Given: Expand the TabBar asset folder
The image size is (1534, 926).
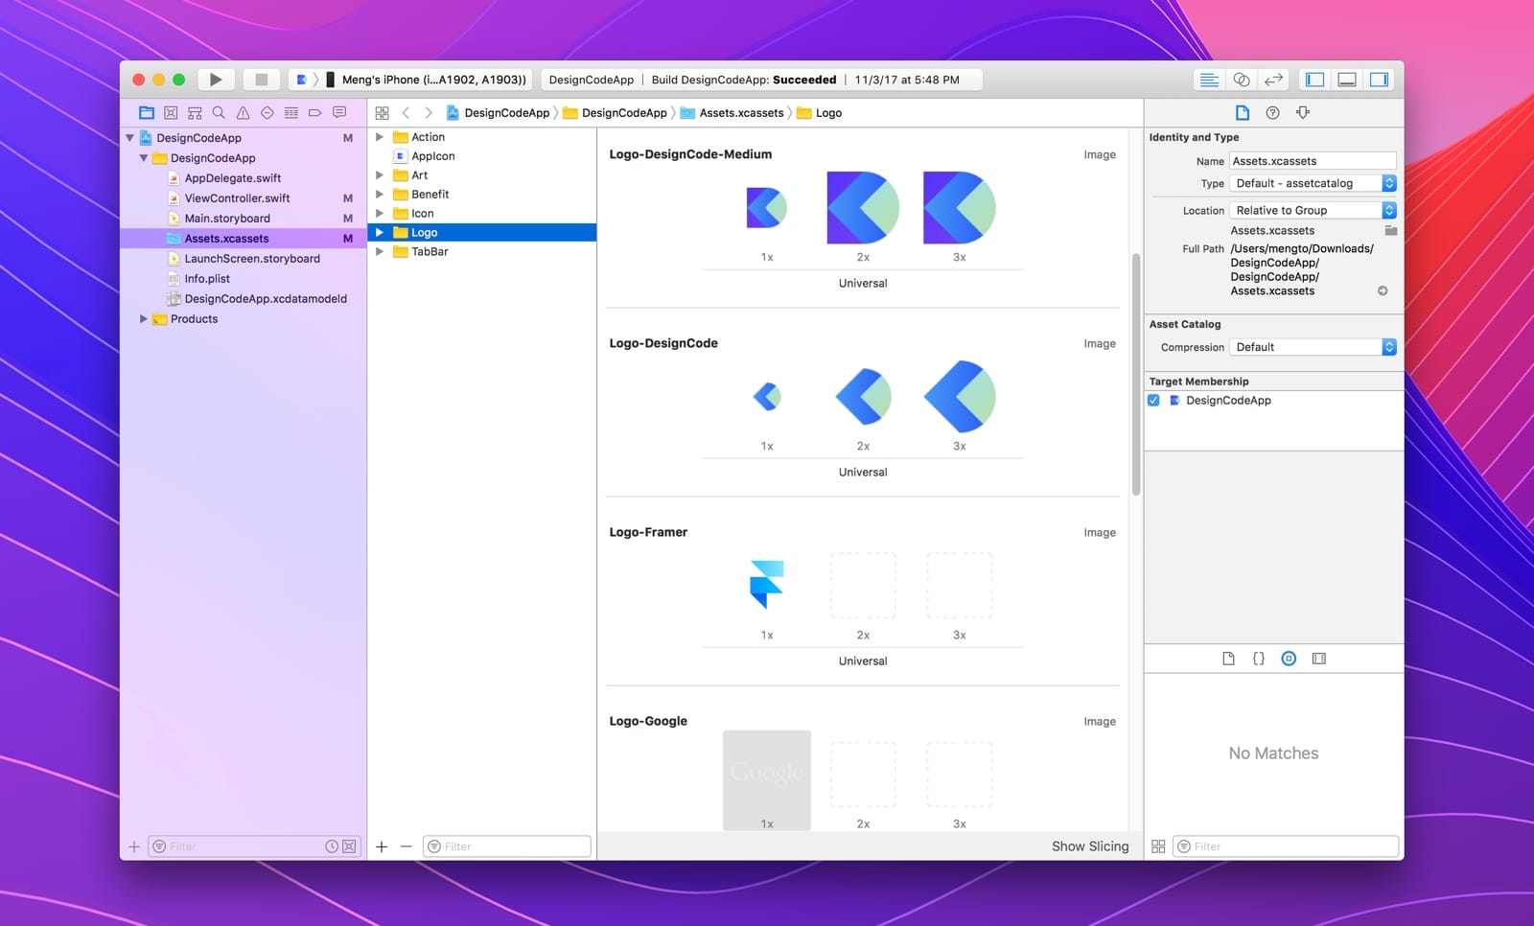Looking at the screenshot, I should 380,252.
